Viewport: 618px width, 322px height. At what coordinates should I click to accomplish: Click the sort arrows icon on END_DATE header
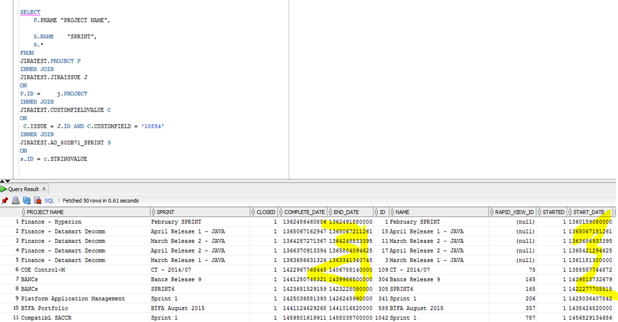pyautogui.click(x=330, y=212)
